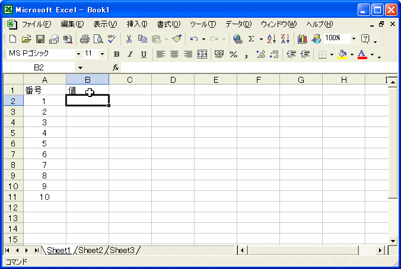Open Excel Help question mark

point(365,39)
